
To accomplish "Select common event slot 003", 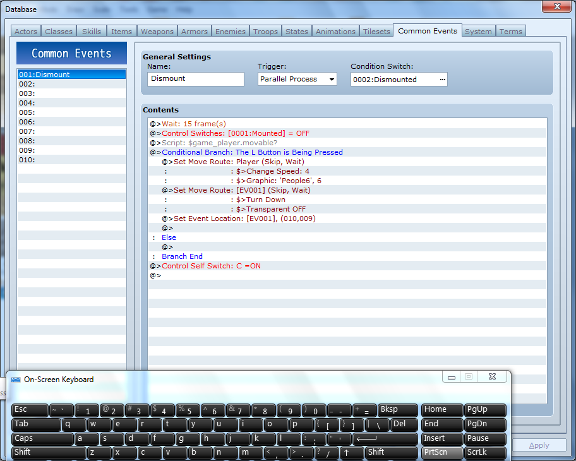I will coord(71,93).
